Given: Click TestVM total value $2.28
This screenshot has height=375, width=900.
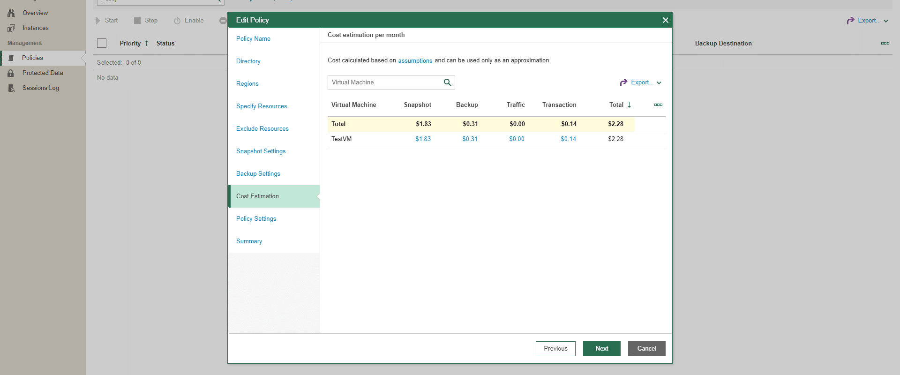Looking at the screenshot, I should (x=615, y=139).
